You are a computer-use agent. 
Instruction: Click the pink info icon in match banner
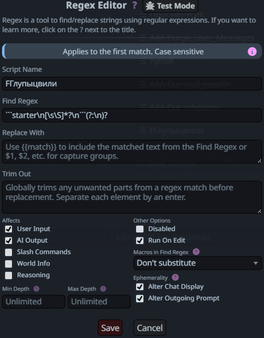coord(252,52)
